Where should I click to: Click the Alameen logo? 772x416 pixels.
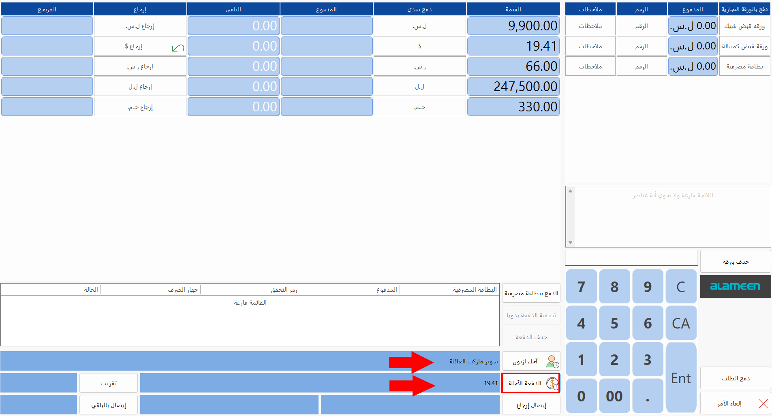point(735,286)
